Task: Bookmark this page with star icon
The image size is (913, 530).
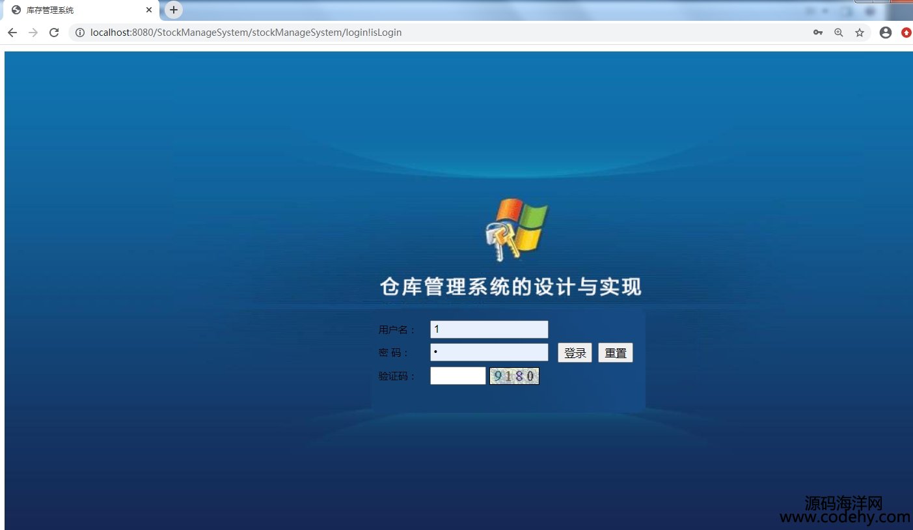Action: click(x=860, y=33)
